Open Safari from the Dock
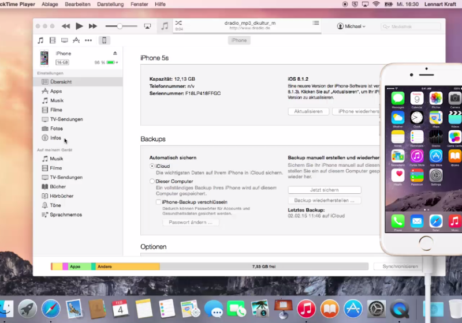Screen dimensions: 462x323 click(x=51, y=309)
